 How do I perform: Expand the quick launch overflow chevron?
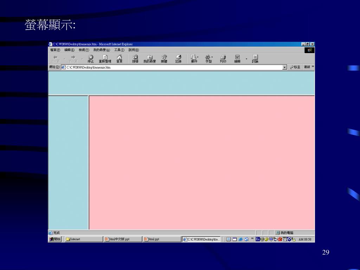[x=252, y=239]
